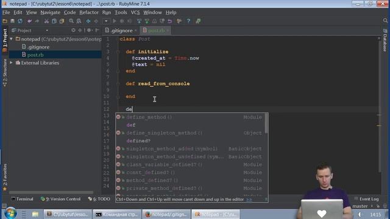This screenshot has width=390, height=219.
Task: Expand External Libraries tree node
Action: coord(11,63)
